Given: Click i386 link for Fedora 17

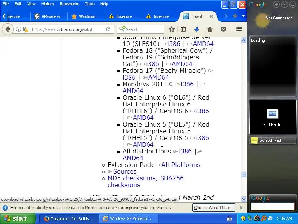Looking at the screenshot, I should (129, 77).
